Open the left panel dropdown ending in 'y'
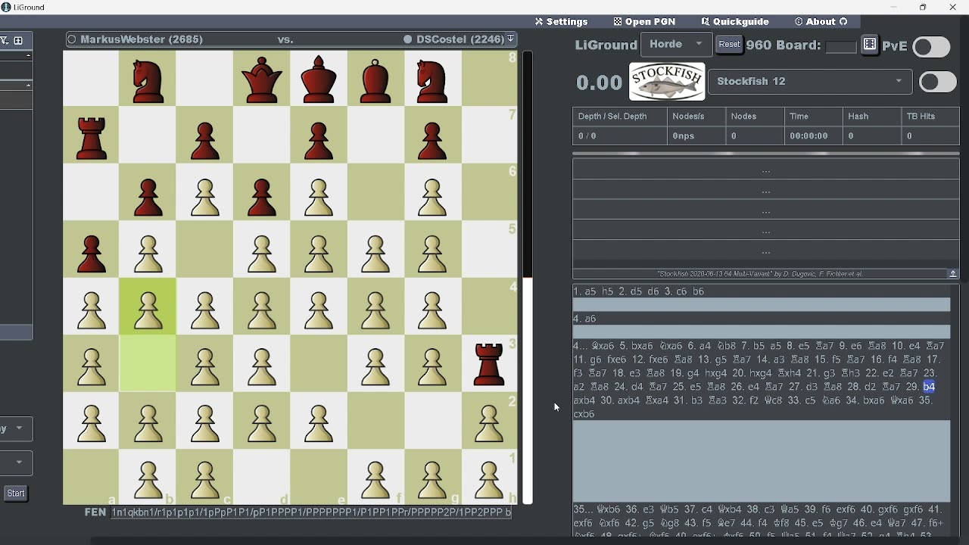Viewport: 969px width, 545px height. (16, 429)
